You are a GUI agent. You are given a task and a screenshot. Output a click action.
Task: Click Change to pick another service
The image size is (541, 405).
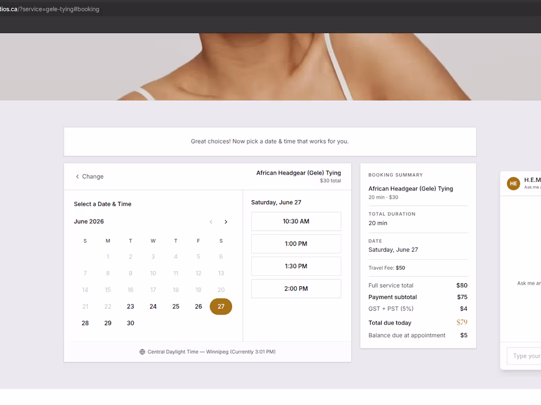pyautogui.click(x=90, y=176)
